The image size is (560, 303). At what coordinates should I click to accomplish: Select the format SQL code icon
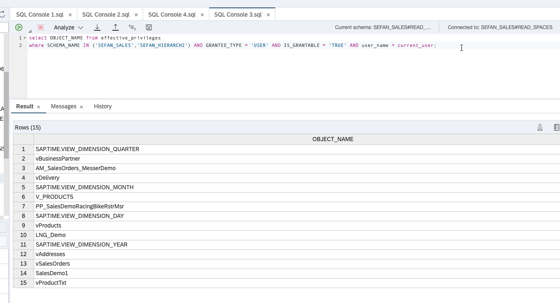[132, 27]
